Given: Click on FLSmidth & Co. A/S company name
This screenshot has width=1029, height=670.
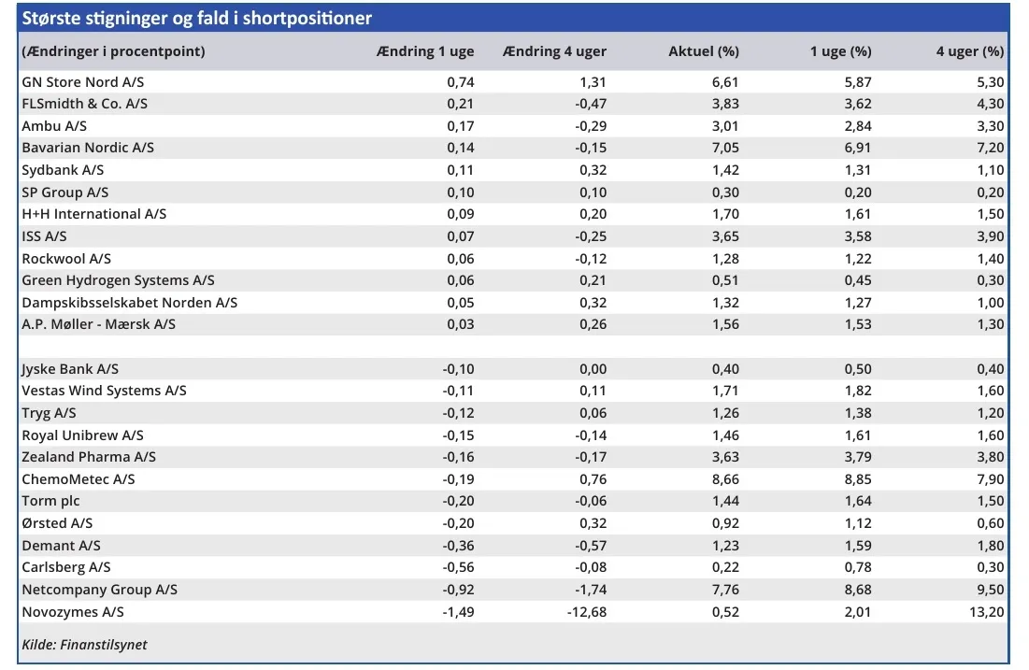Looking at the screenshot, I should tap(85, 104).
